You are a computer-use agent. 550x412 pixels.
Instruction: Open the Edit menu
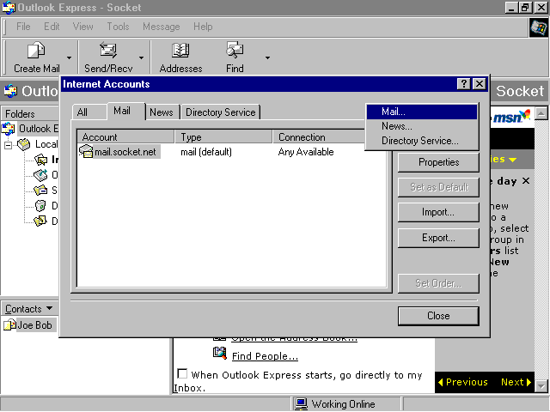(52, 27)
